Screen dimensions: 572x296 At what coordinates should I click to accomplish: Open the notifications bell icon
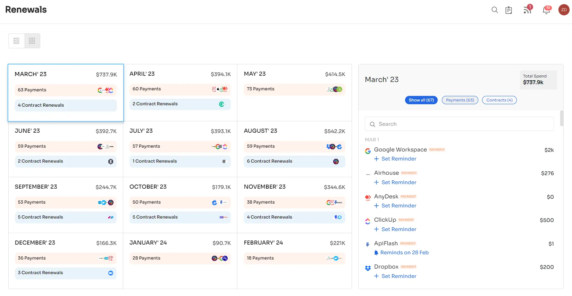[x=547, y=10]
